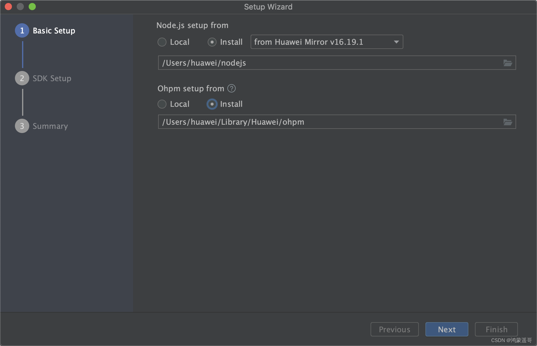Browse for the Node.js install folder
The width and height of the screenshot is (537, 346).
pyautogui.click(x=507, y=63)
